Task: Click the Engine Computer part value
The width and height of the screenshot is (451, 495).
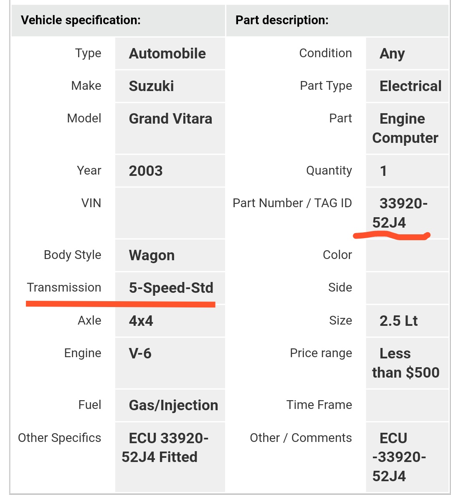Action: point(405,128)
